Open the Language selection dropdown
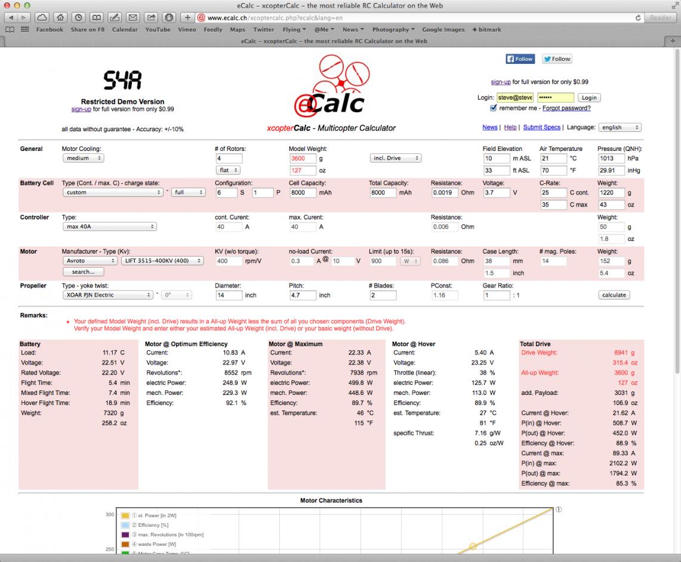 tap(620, 127)
